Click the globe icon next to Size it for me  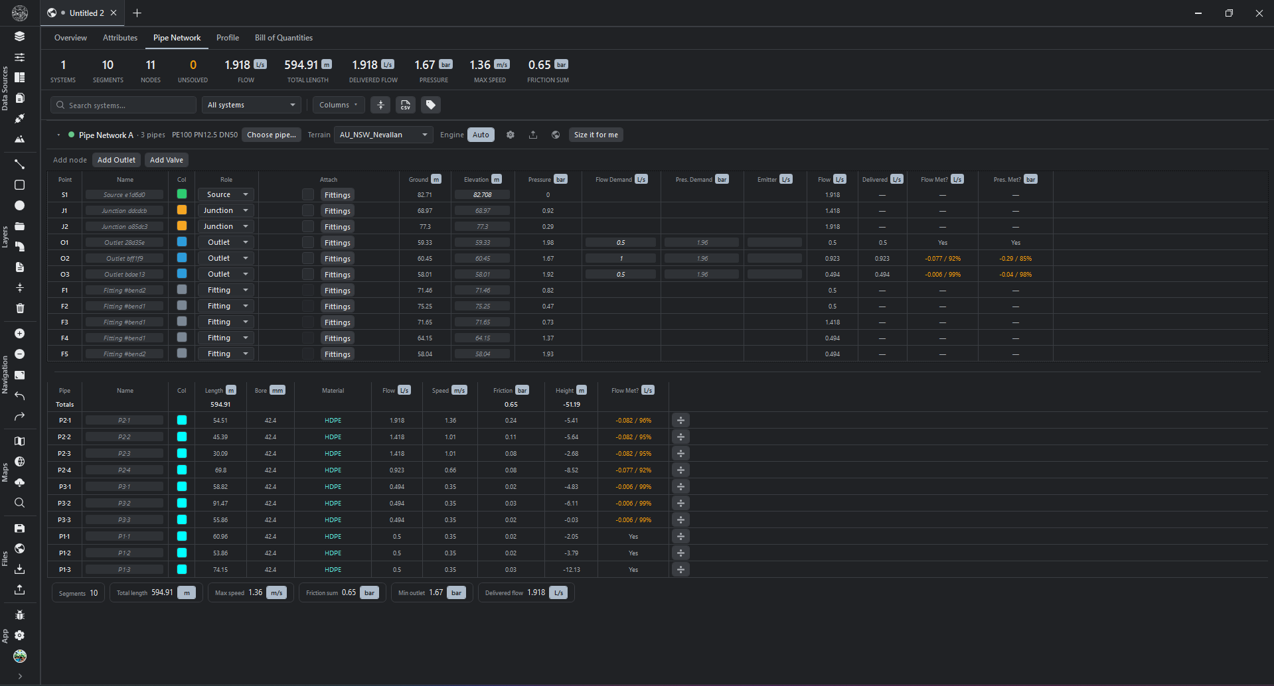(x=556, y=135)
